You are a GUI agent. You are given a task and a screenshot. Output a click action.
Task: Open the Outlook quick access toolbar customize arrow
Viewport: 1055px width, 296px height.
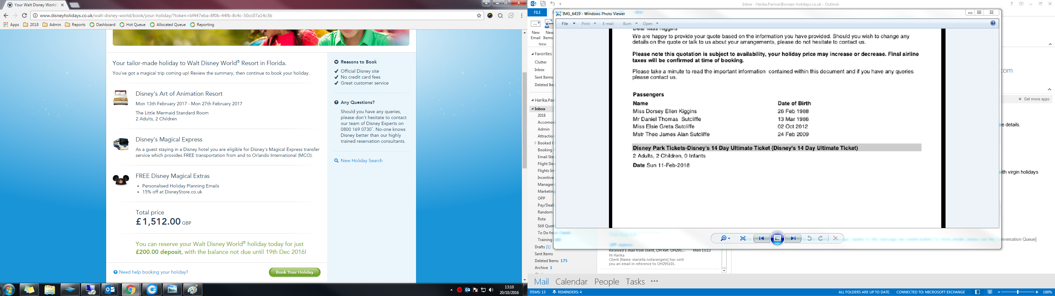(560, 4)
